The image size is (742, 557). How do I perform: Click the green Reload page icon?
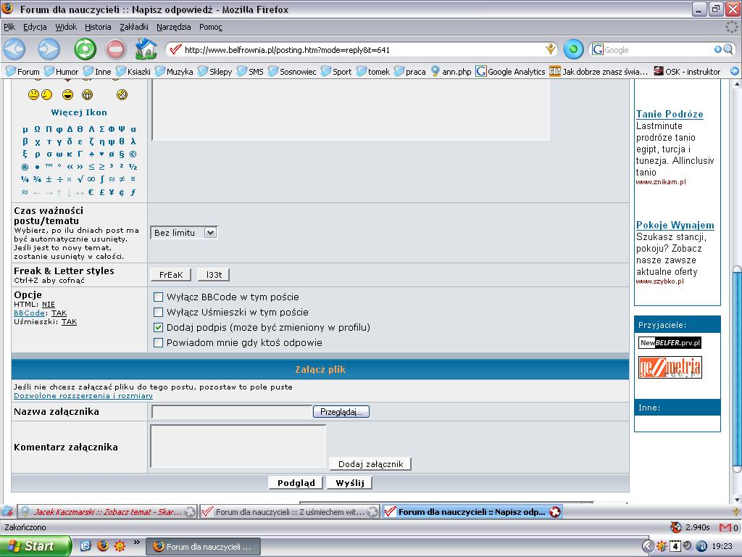[85, 49]
